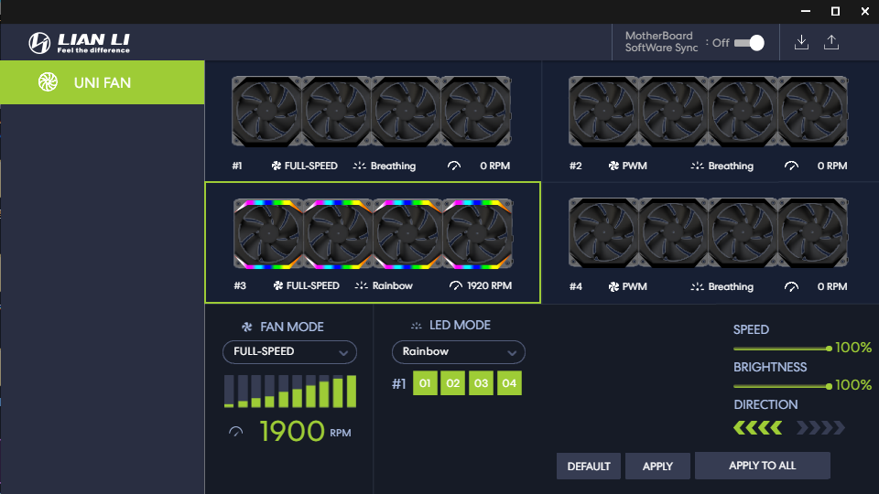Toggle fan 04 LED selection
Viewport: 879px width, 494px height.
[x=509, y=383]
